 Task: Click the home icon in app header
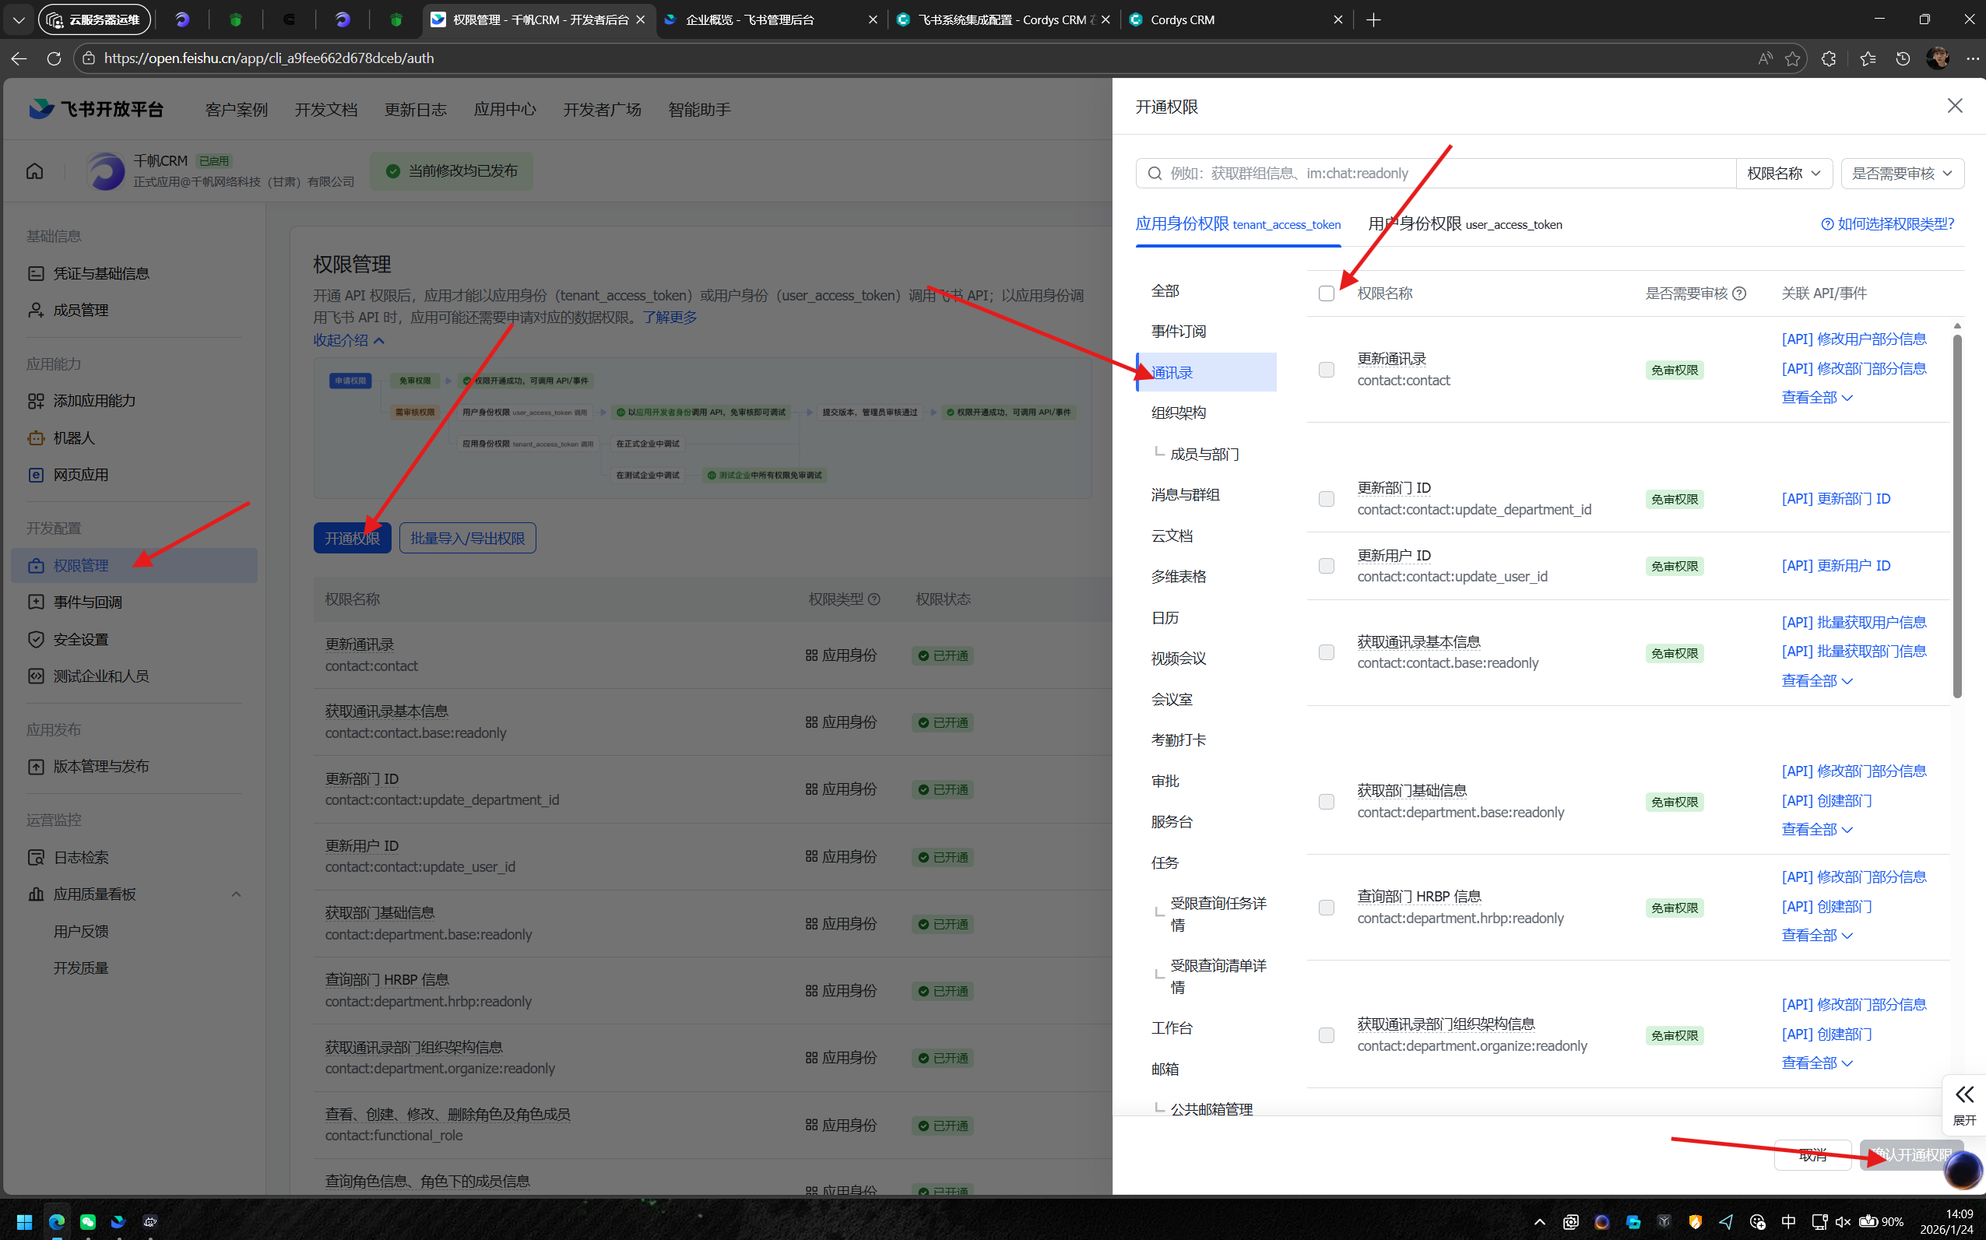pos(34,170)
